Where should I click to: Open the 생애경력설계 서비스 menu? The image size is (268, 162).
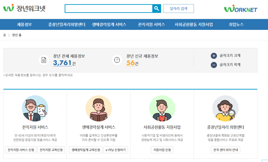[x=109, y=25]
